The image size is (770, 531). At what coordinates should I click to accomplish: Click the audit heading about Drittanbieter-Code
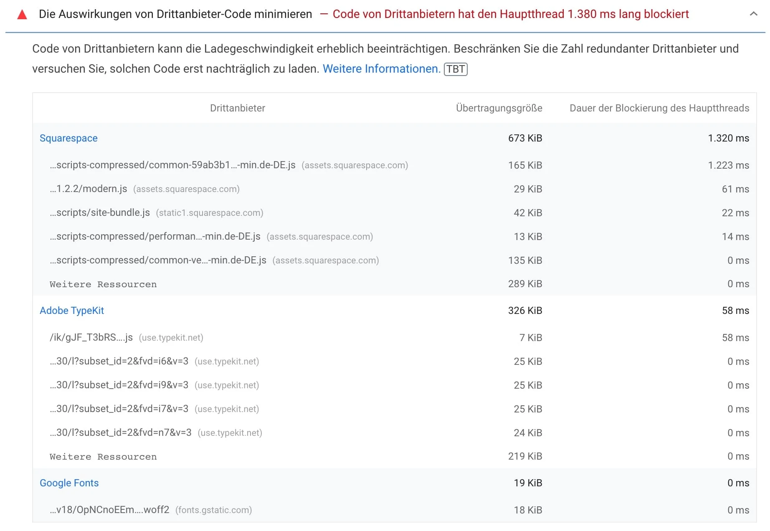175,14
